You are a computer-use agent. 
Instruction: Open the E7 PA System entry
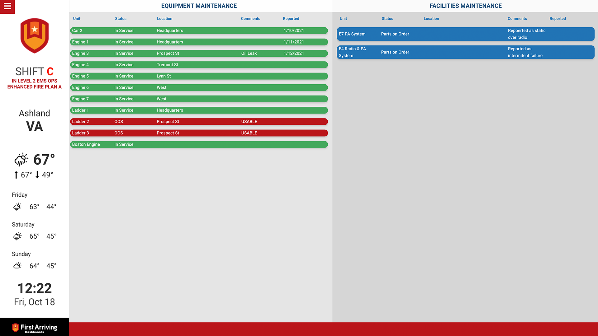coord(465,34)
